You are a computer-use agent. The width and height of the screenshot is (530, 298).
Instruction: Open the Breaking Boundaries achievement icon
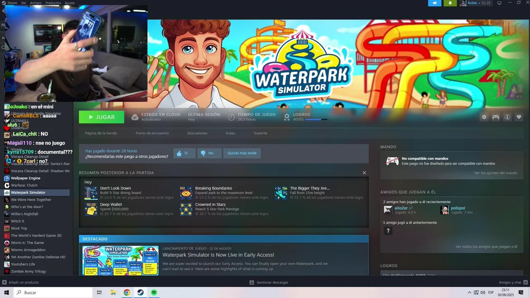click(186, 193)
